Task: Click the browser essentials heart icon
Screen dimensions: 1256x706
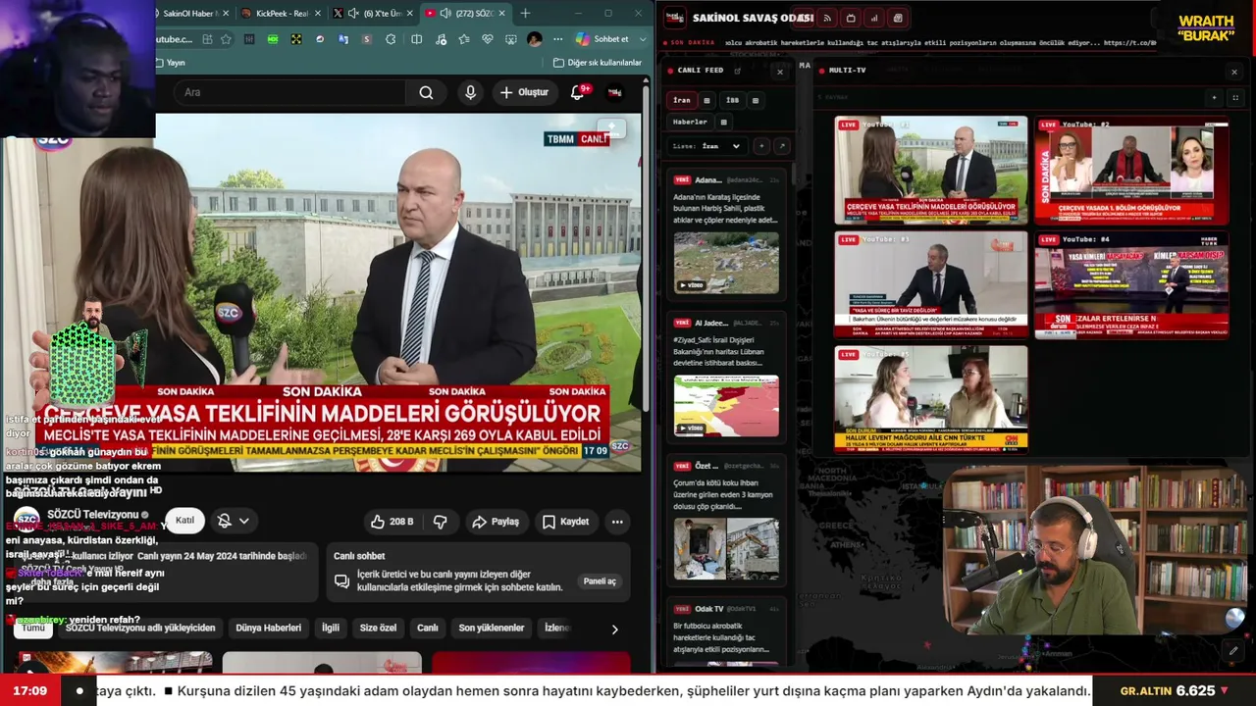Action: coord(488,39)
